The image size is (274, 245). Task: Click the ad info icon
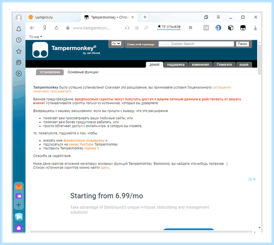pyautogui.click(x=250, y=179)
